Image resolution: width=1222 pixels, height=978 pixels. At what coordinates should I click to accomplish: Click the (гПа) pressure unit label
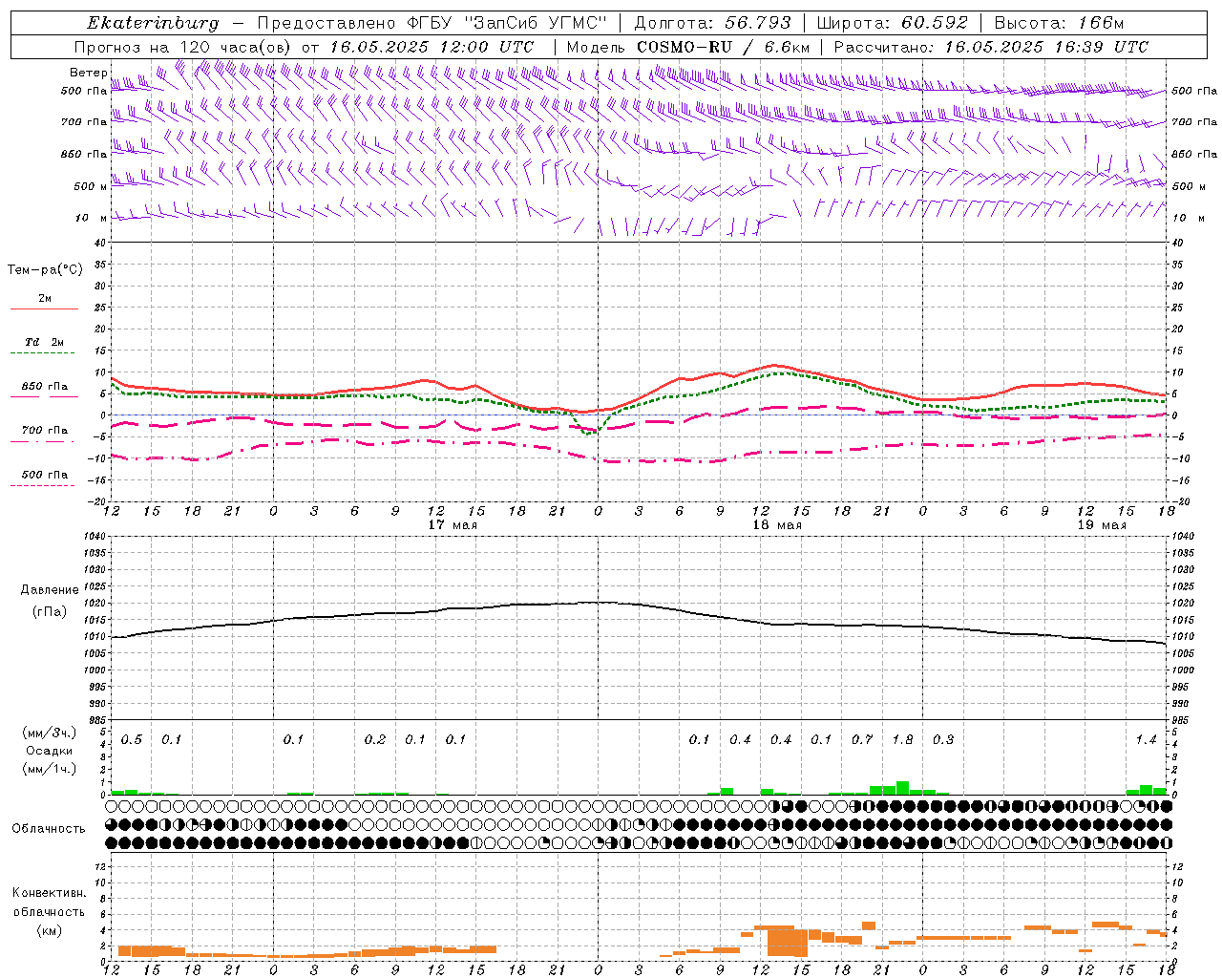[50, 611]
